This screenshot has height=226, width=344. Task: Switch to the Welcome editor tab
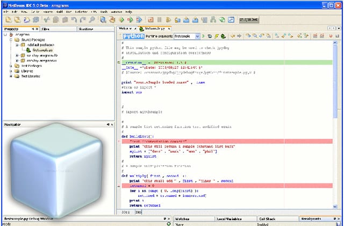point(125,29)
